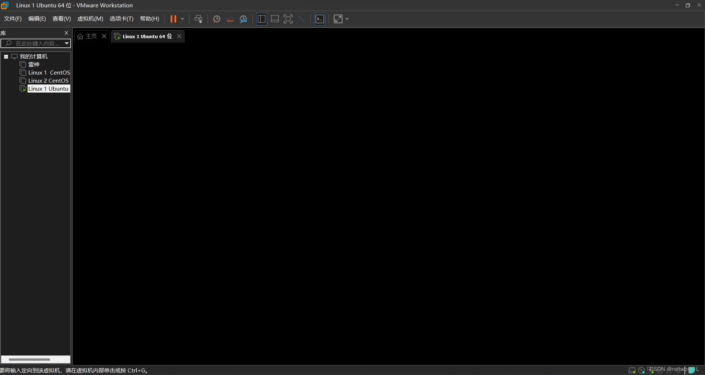
Task: Open the snapshot manager
Action: [x=243, y=19]
